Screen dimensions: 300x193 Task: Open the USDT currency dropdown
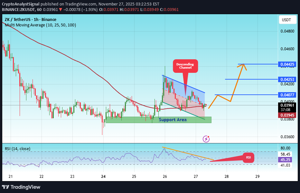pos(287,20)
